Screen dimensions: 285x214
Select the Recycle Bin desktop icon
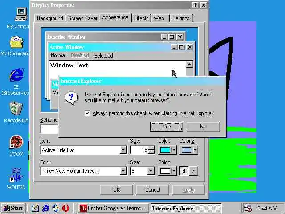tap(16, 108)
